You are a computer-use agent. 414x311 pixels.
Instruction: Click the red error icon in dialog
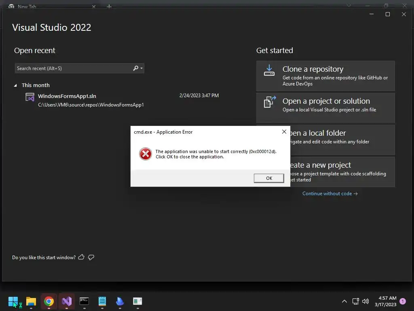point(146,154)
